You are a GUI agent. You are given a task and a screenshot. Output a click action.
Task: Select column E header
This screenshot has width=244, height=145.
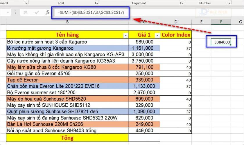pyautogui.click(x=201, y=22)
